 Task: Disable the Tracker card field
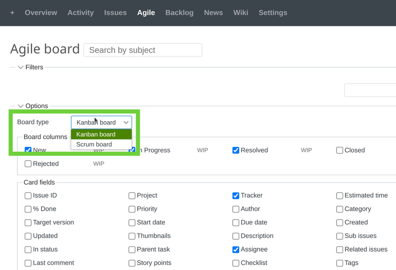(x=236, y=196)
